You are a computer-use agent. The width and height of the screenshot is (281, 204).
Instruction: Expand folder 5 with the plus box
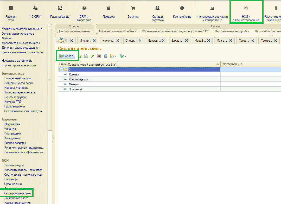[x=61, y=69]
